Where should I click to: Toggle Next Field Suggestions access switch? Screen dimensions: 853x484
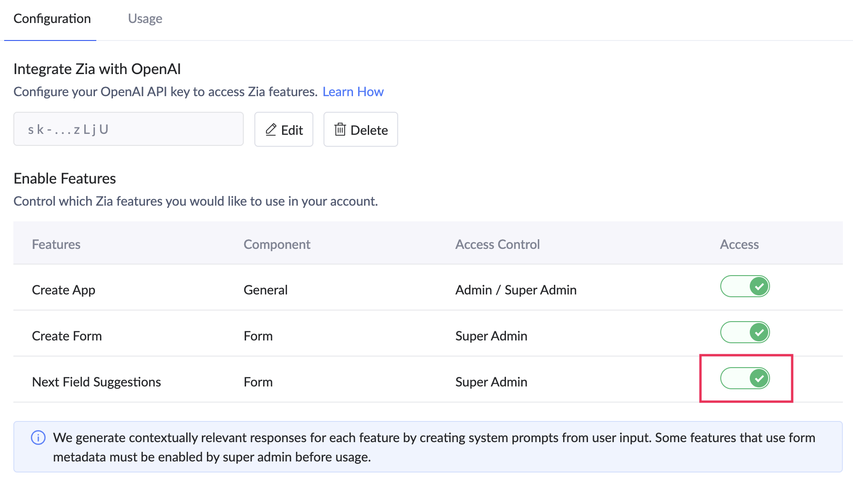pos(745,378)
